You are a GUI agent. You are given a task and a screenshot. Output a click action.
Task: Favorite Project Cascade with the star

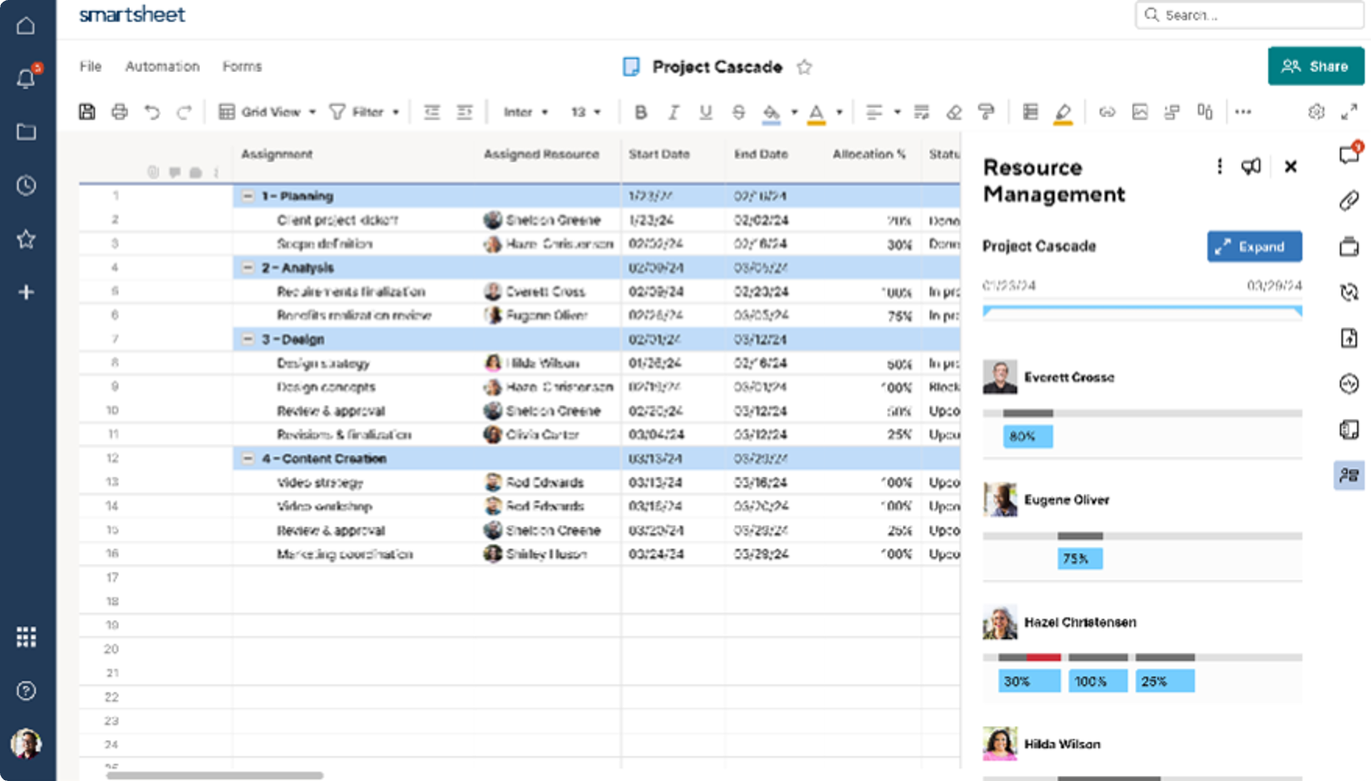pyautogui.click(x=804, y=67)
